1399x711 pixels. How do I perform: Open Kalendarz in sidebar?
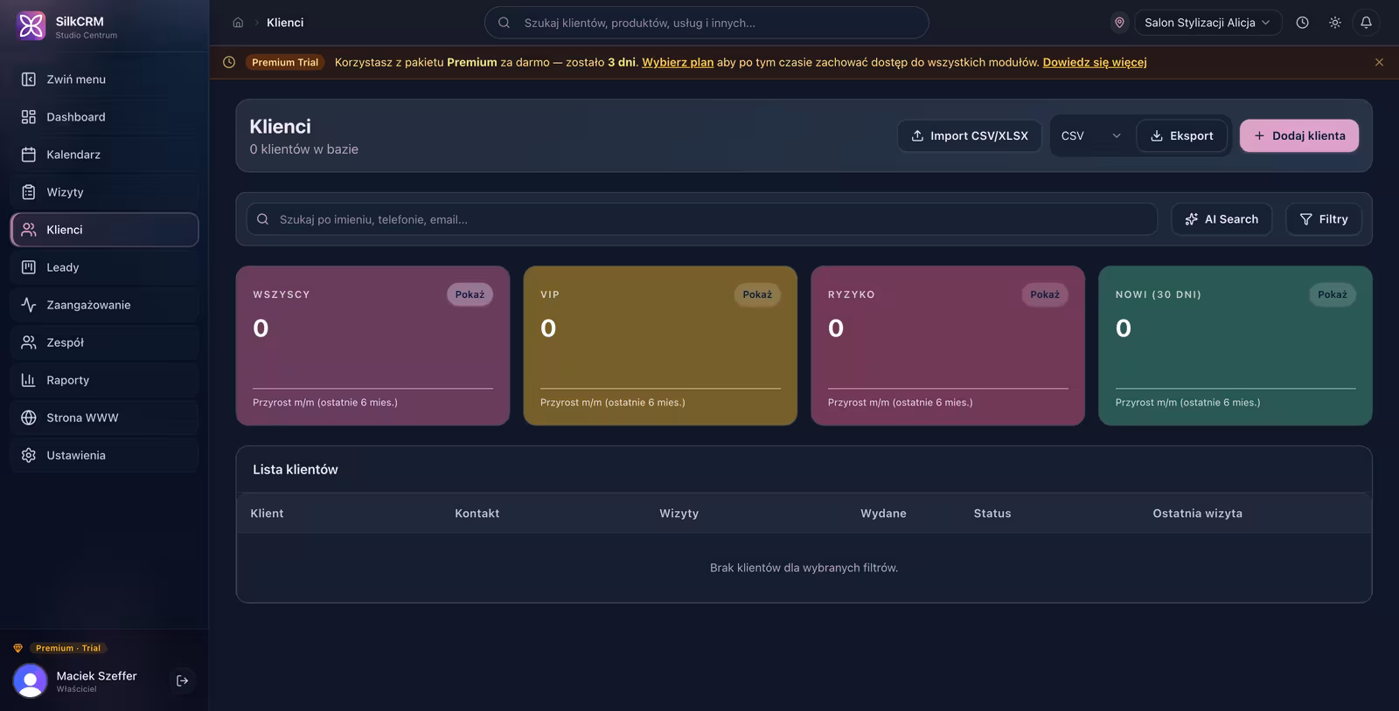[105, 155]
